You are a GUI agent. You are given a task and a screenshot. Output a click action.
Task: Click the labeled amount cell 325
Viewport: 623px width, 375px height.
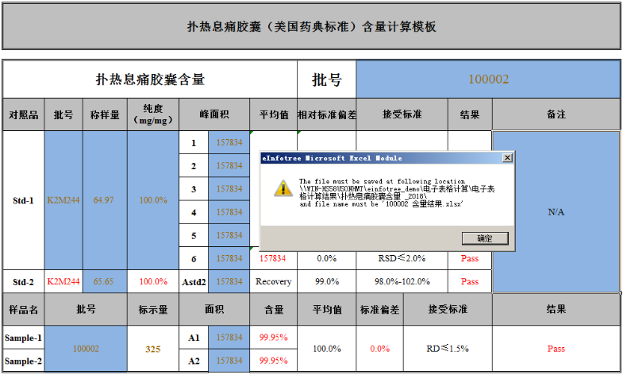coord(153,349)
